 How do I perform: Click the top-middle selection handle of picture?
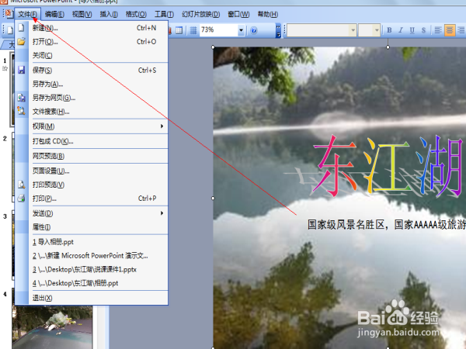pos(388,47)
